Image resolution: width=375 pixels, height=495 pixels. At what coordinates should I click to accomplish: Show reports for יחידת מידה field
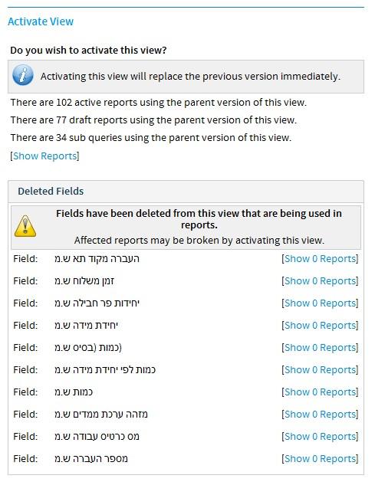tap(320, 326)
